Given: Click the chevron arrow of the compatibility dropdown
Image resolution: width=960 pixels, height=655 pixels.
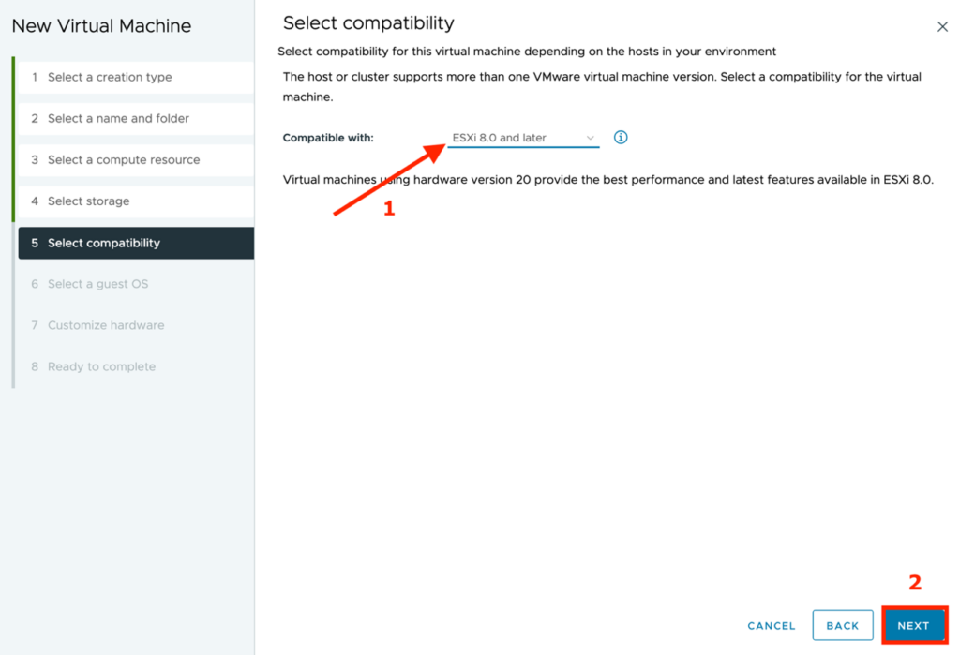Looking at the screenshot, I should click(591, 138).
